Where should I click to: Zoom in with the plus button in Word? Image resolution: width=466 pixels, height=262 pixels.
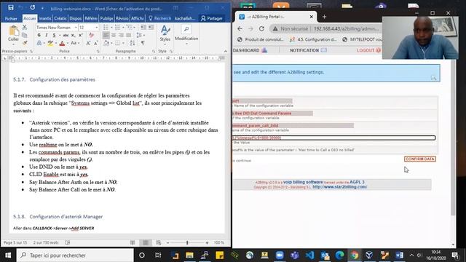click(207, 242)
